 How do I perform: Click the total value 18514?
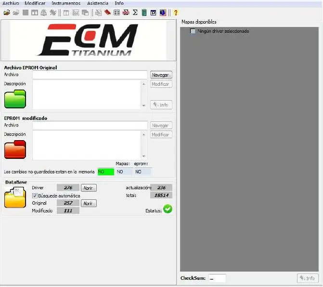point(161,196)
